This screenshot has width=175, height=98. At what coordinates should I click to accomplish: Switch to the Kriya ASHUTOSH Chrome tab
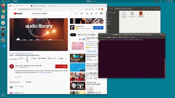(x=18, y=6)
